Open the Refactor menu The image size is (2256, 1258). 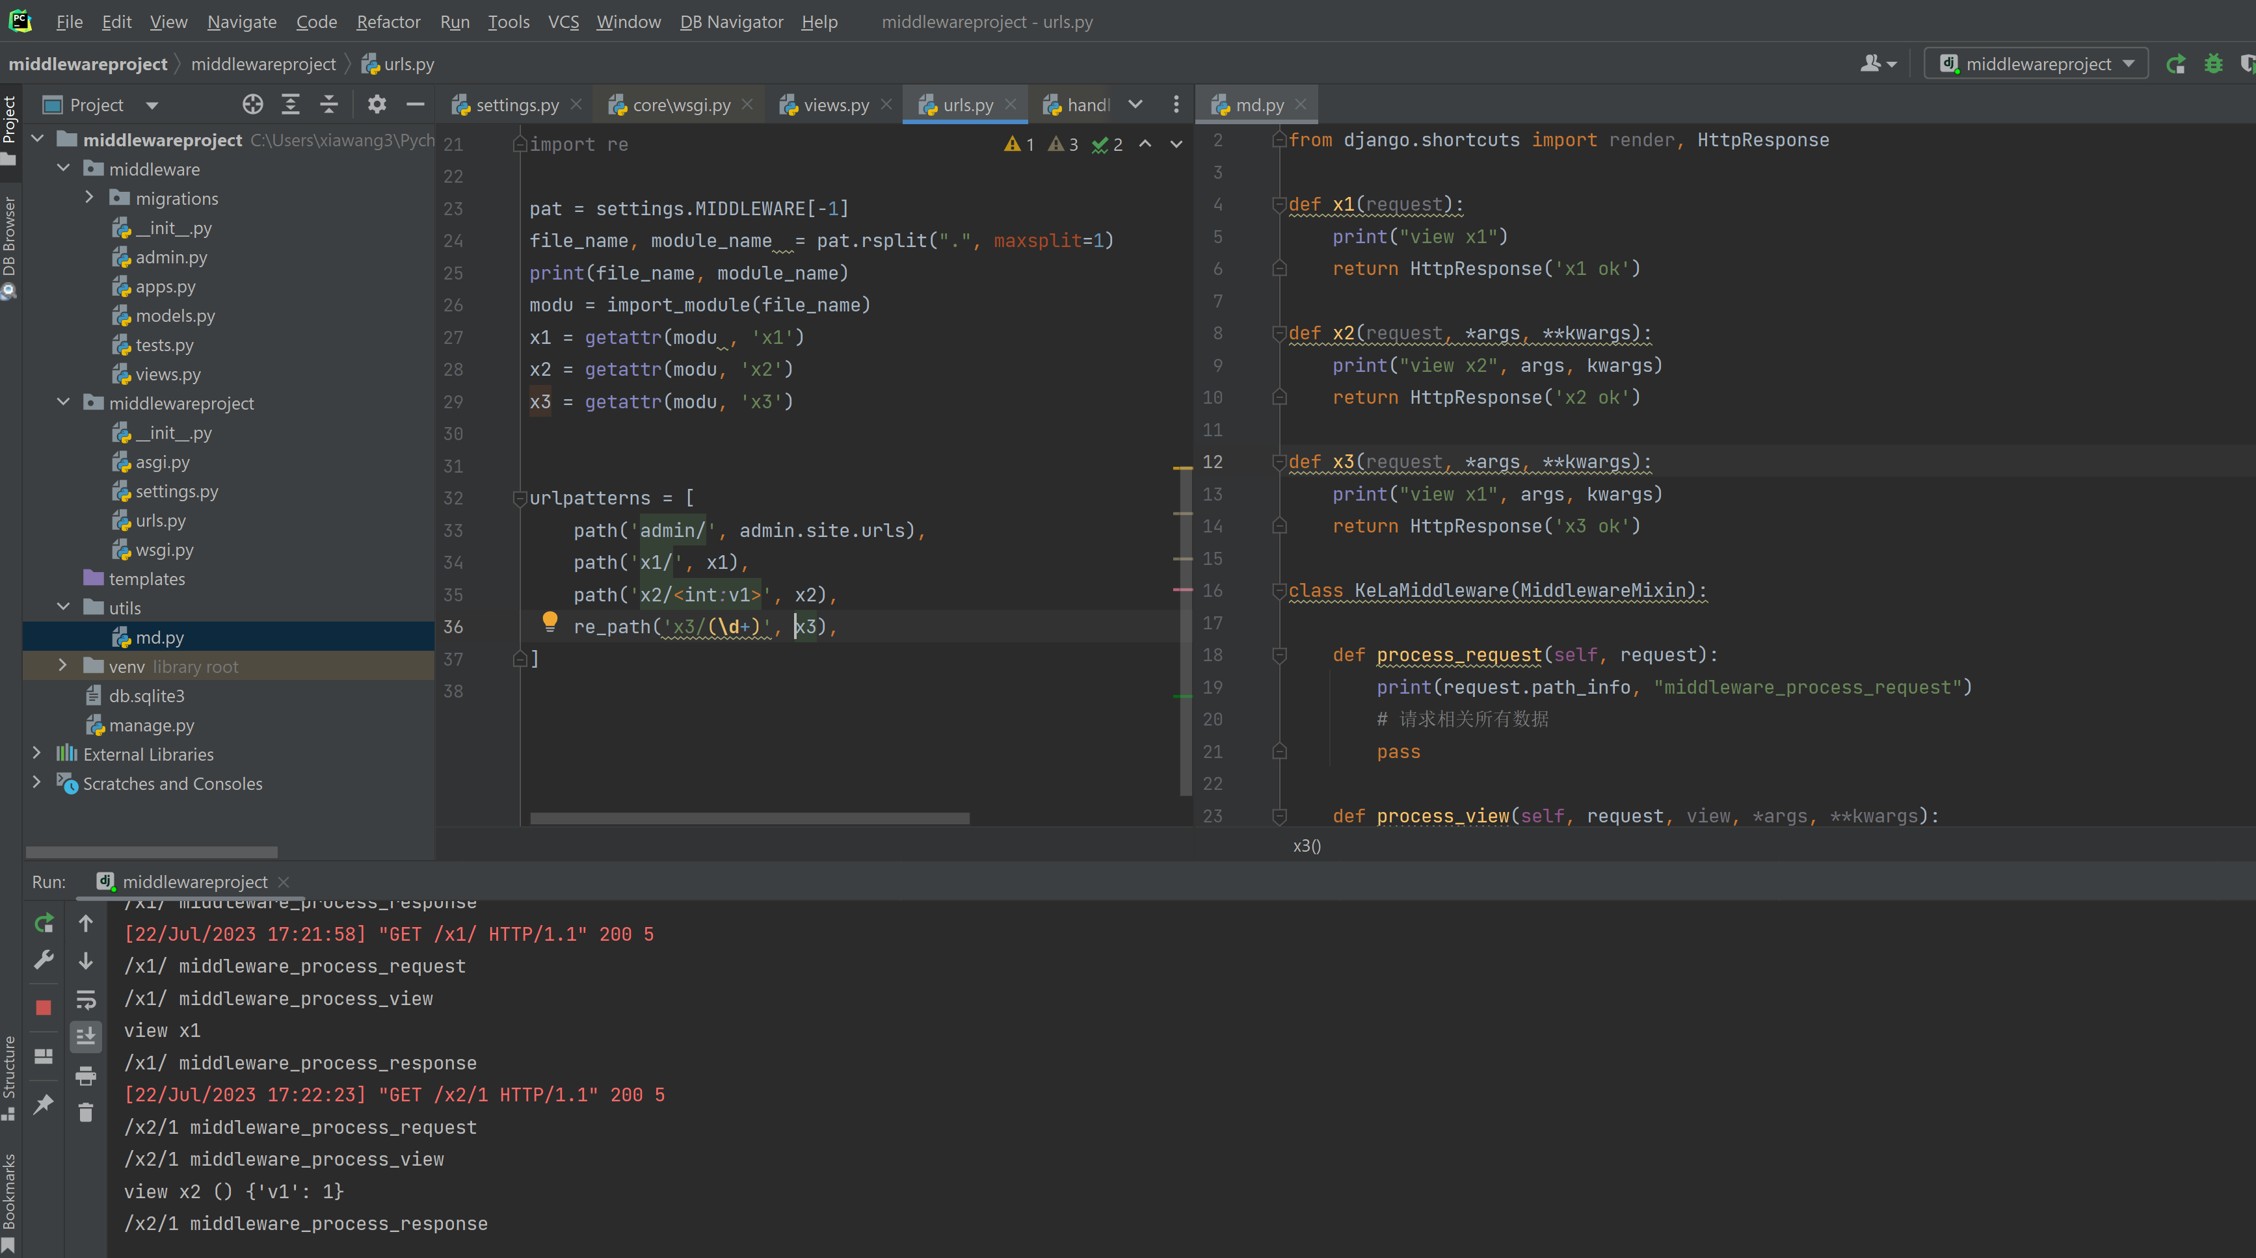[388, 22]
